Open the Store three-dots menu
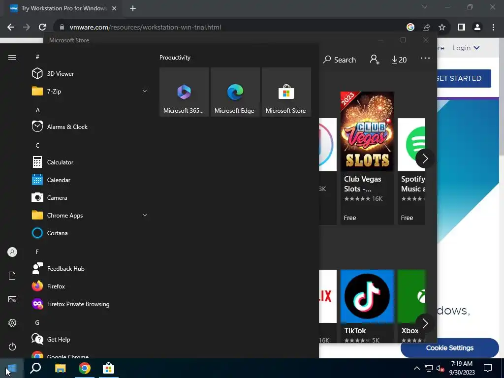 pyautogui.click(x=425, y=58)
